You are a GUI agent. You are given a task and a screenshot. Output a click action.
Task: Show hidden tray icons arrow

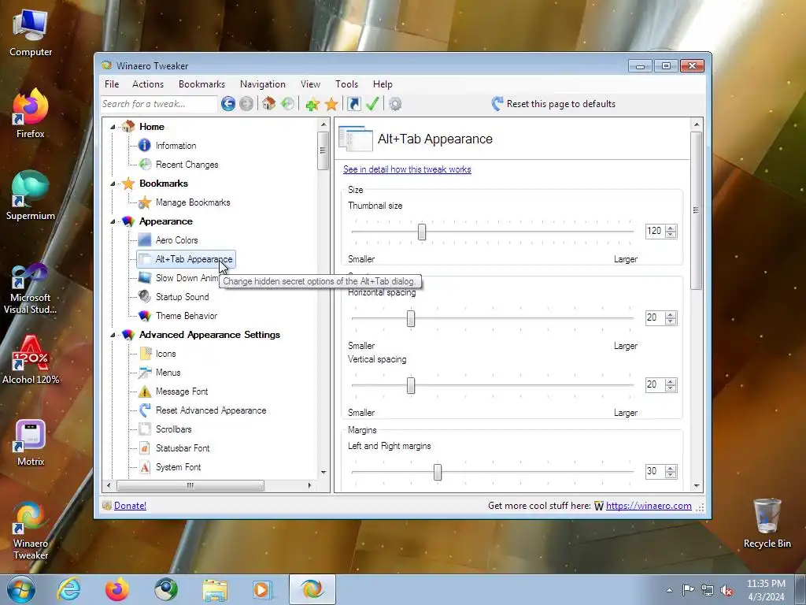click(669, 590)
